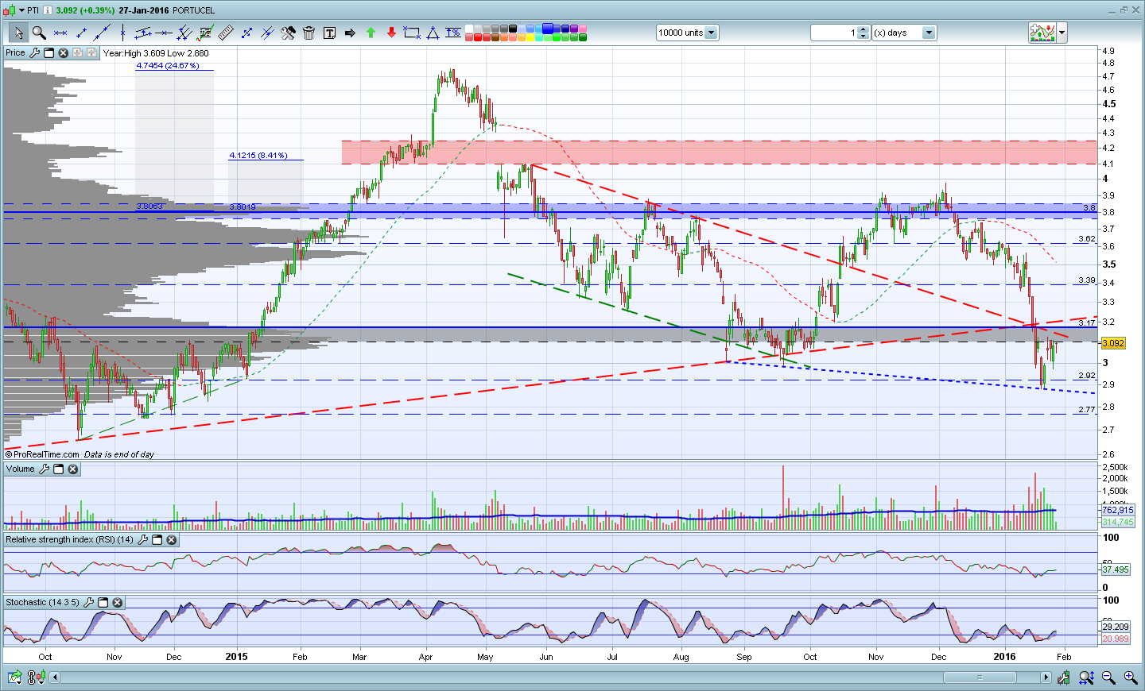Click the PTI chart icon in title bar
1145x691 pixels.
9,10
